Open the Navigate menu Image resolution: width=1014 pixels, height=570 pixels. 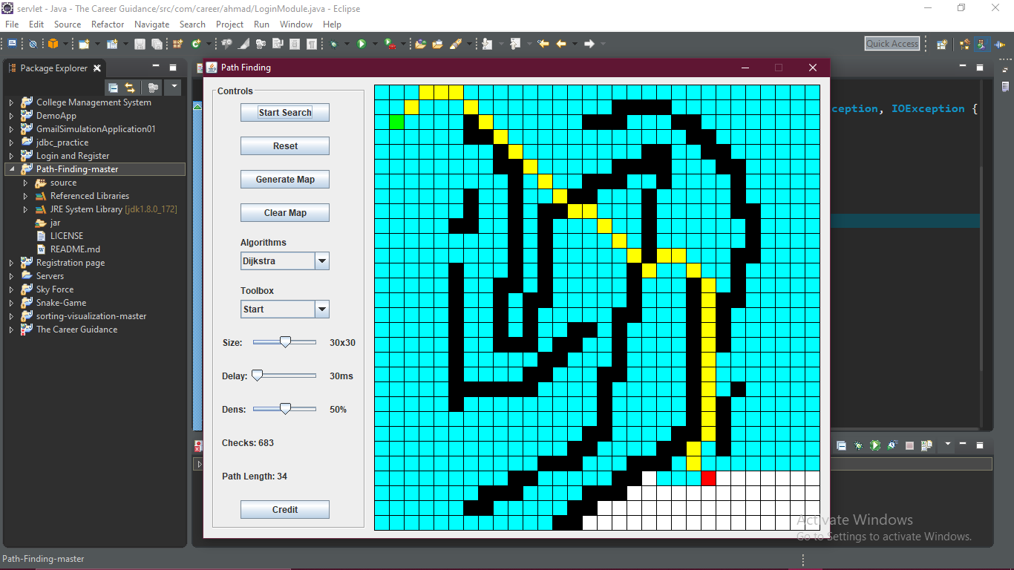pyautogui.click(x=152, y=24)
